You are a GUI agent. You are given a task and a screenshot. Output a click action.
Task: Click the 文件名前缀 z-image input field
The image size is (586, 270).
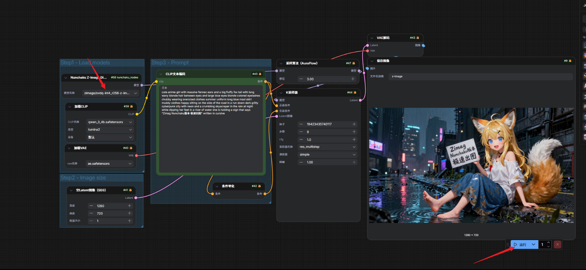480,76
